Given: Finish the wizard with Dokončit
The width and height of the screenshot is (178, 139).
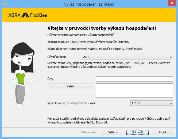Looking at the screenshot, I should pyautogui.click(x=137, y=132).
